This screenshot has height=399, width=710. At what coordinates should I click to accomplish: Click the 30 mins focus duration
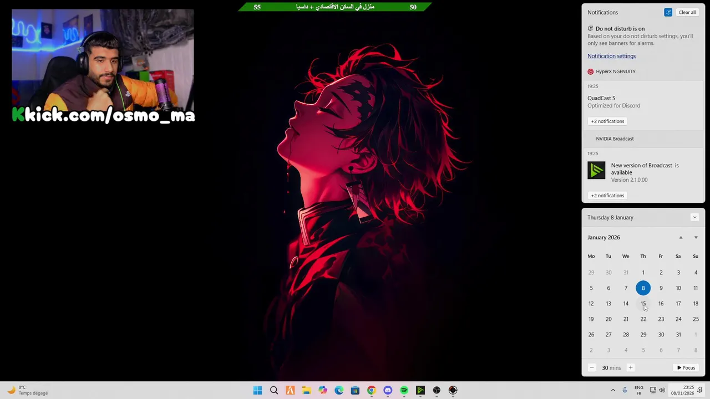pyautogui.click(x=611, y=367)
